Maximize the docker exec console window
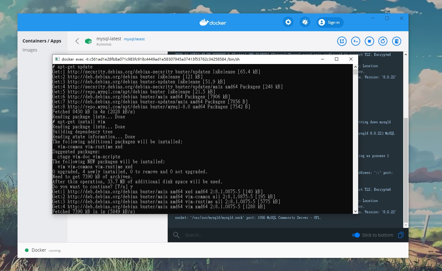The image size is (442, 271). click(337, 59)
